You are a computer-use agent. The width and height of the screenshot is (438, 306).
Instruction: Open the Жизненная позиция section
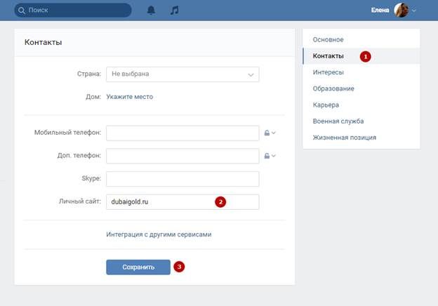[345, 137]
